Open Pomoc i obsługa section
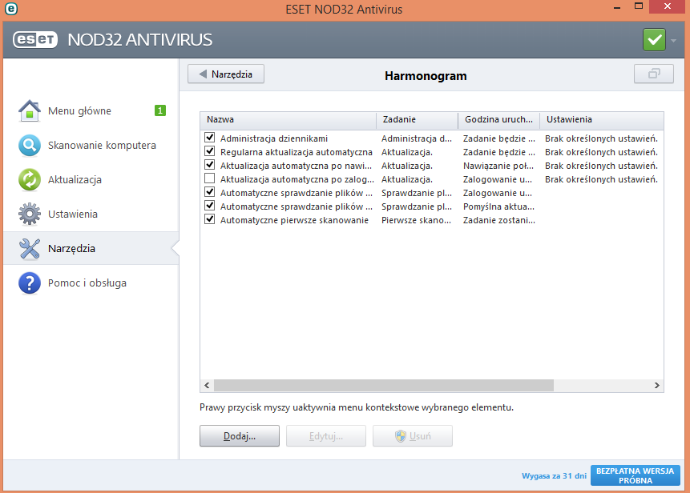 [x=91, y=283]
